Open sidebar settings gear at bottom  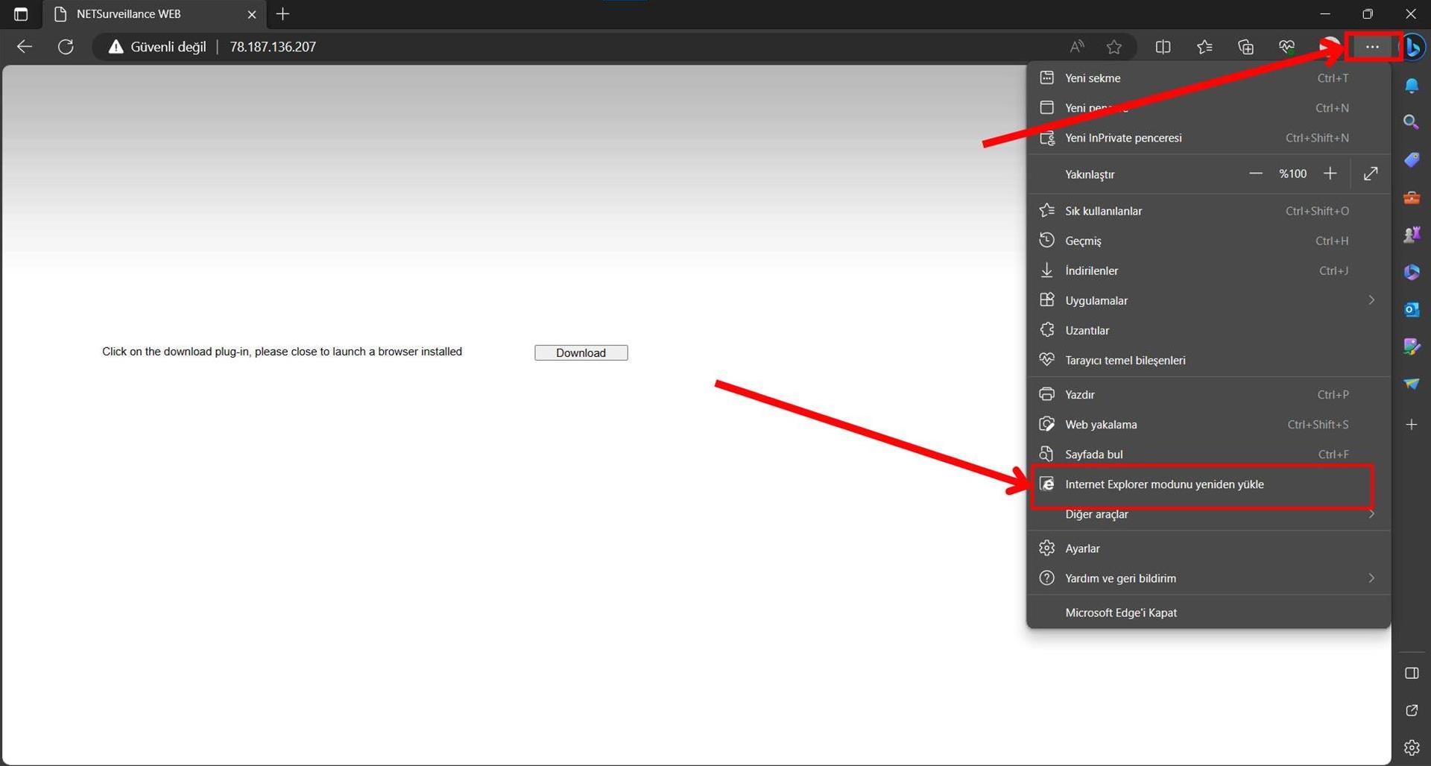click(1412, 747)
